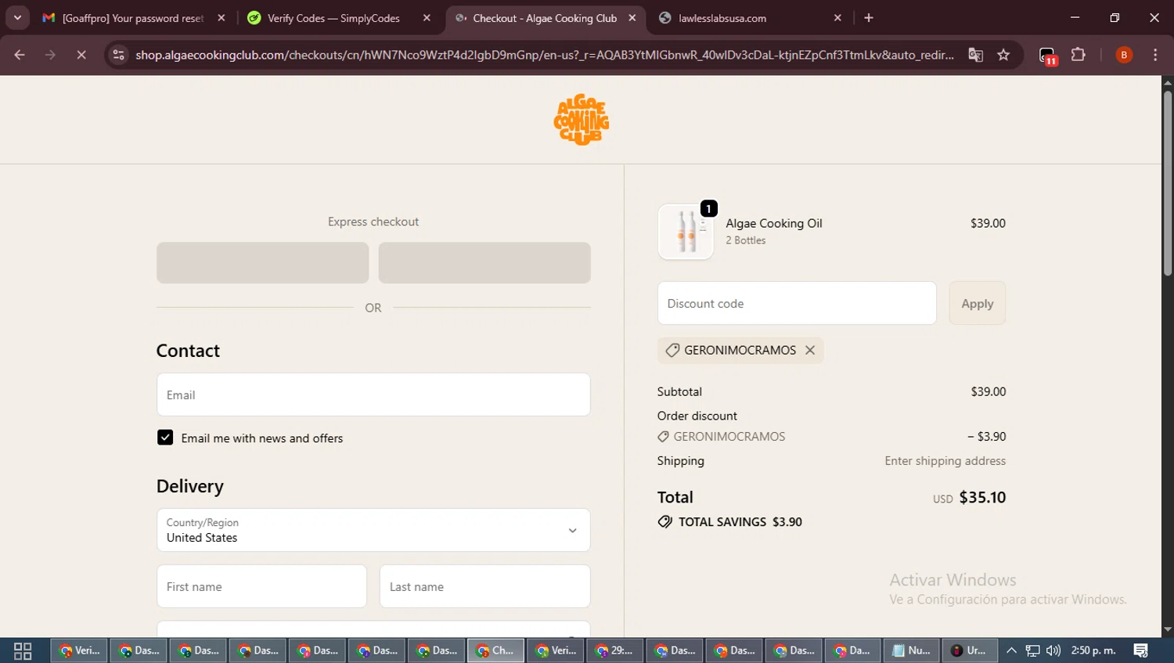Viewport: 1174px width, 663px height.
Task: Open the 'Nu...' Notepad taskbar item
Action: 913,650
